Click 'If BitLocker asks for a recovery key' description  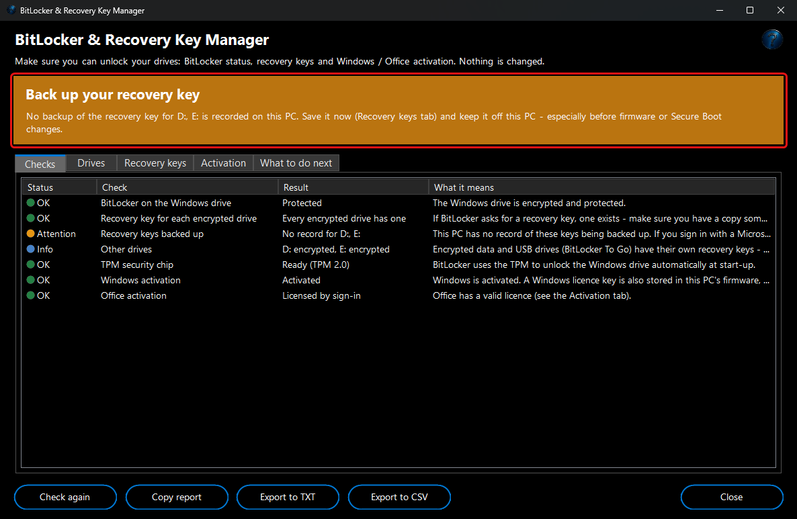point(600,218)
